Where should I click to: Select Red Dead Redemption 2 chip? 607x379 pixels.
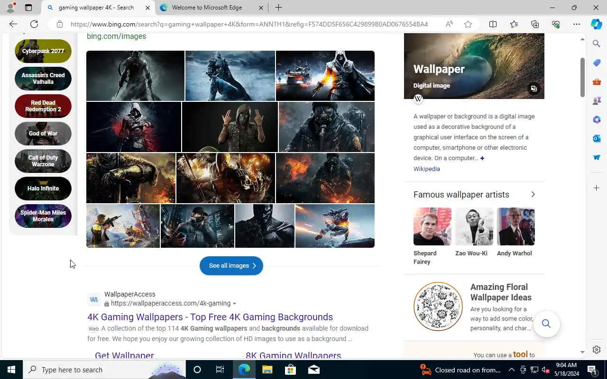(43, 106)
